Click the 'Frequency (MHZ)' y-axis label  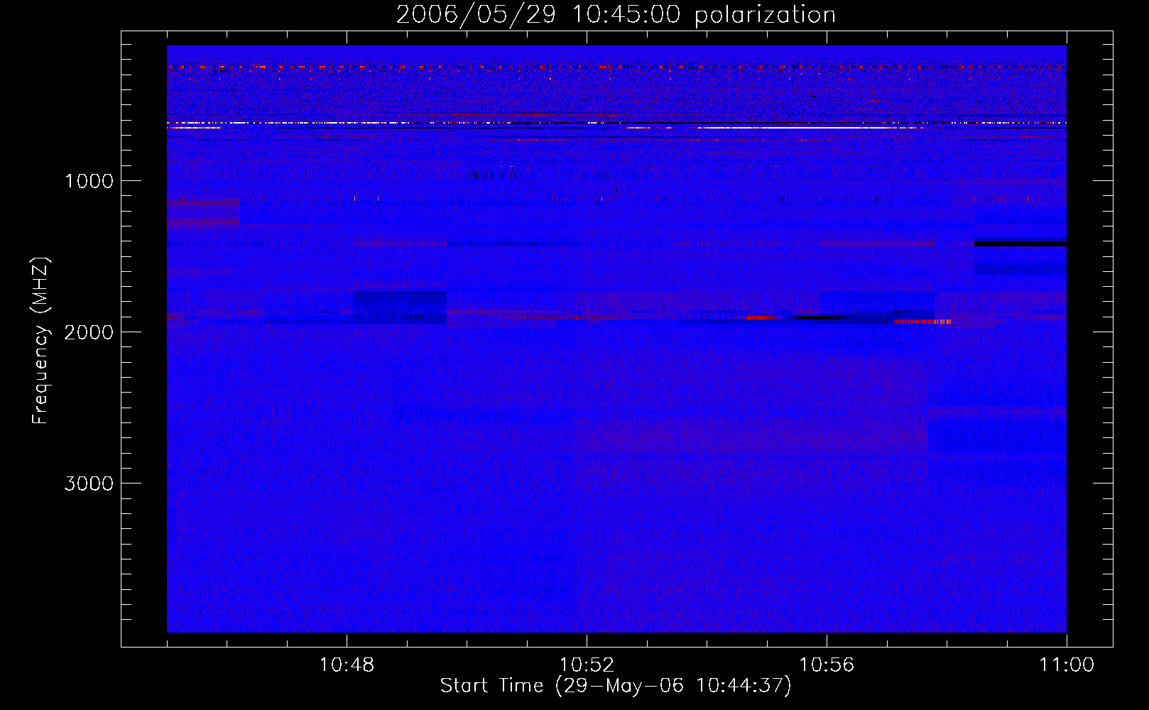click(x=40, y=341)
